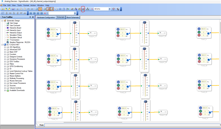
Task: Click the last icon on the top toolbar
Action: (118, 9)
